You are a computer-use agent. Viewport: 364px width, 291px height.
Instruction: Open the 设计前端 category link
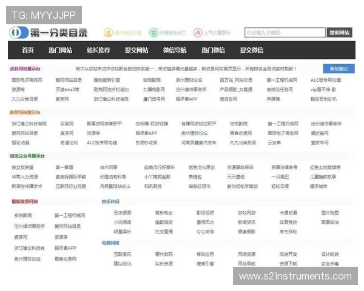point(330,255)
